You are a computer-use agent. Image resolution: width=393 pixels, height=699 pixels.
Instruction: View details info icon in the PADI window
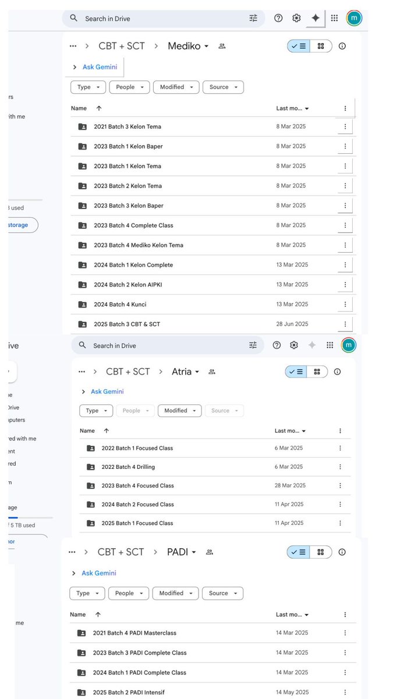(x=342, y=552)
